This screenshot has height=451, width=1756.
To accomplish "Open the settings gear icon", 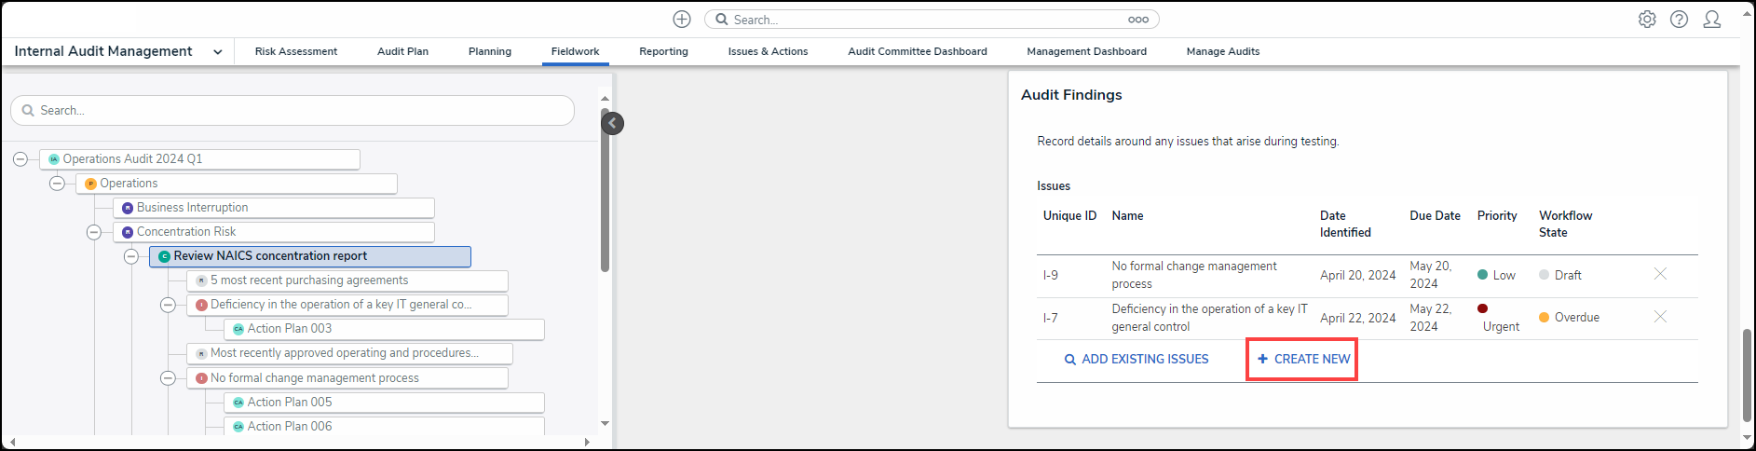I will click(1647, 20).
